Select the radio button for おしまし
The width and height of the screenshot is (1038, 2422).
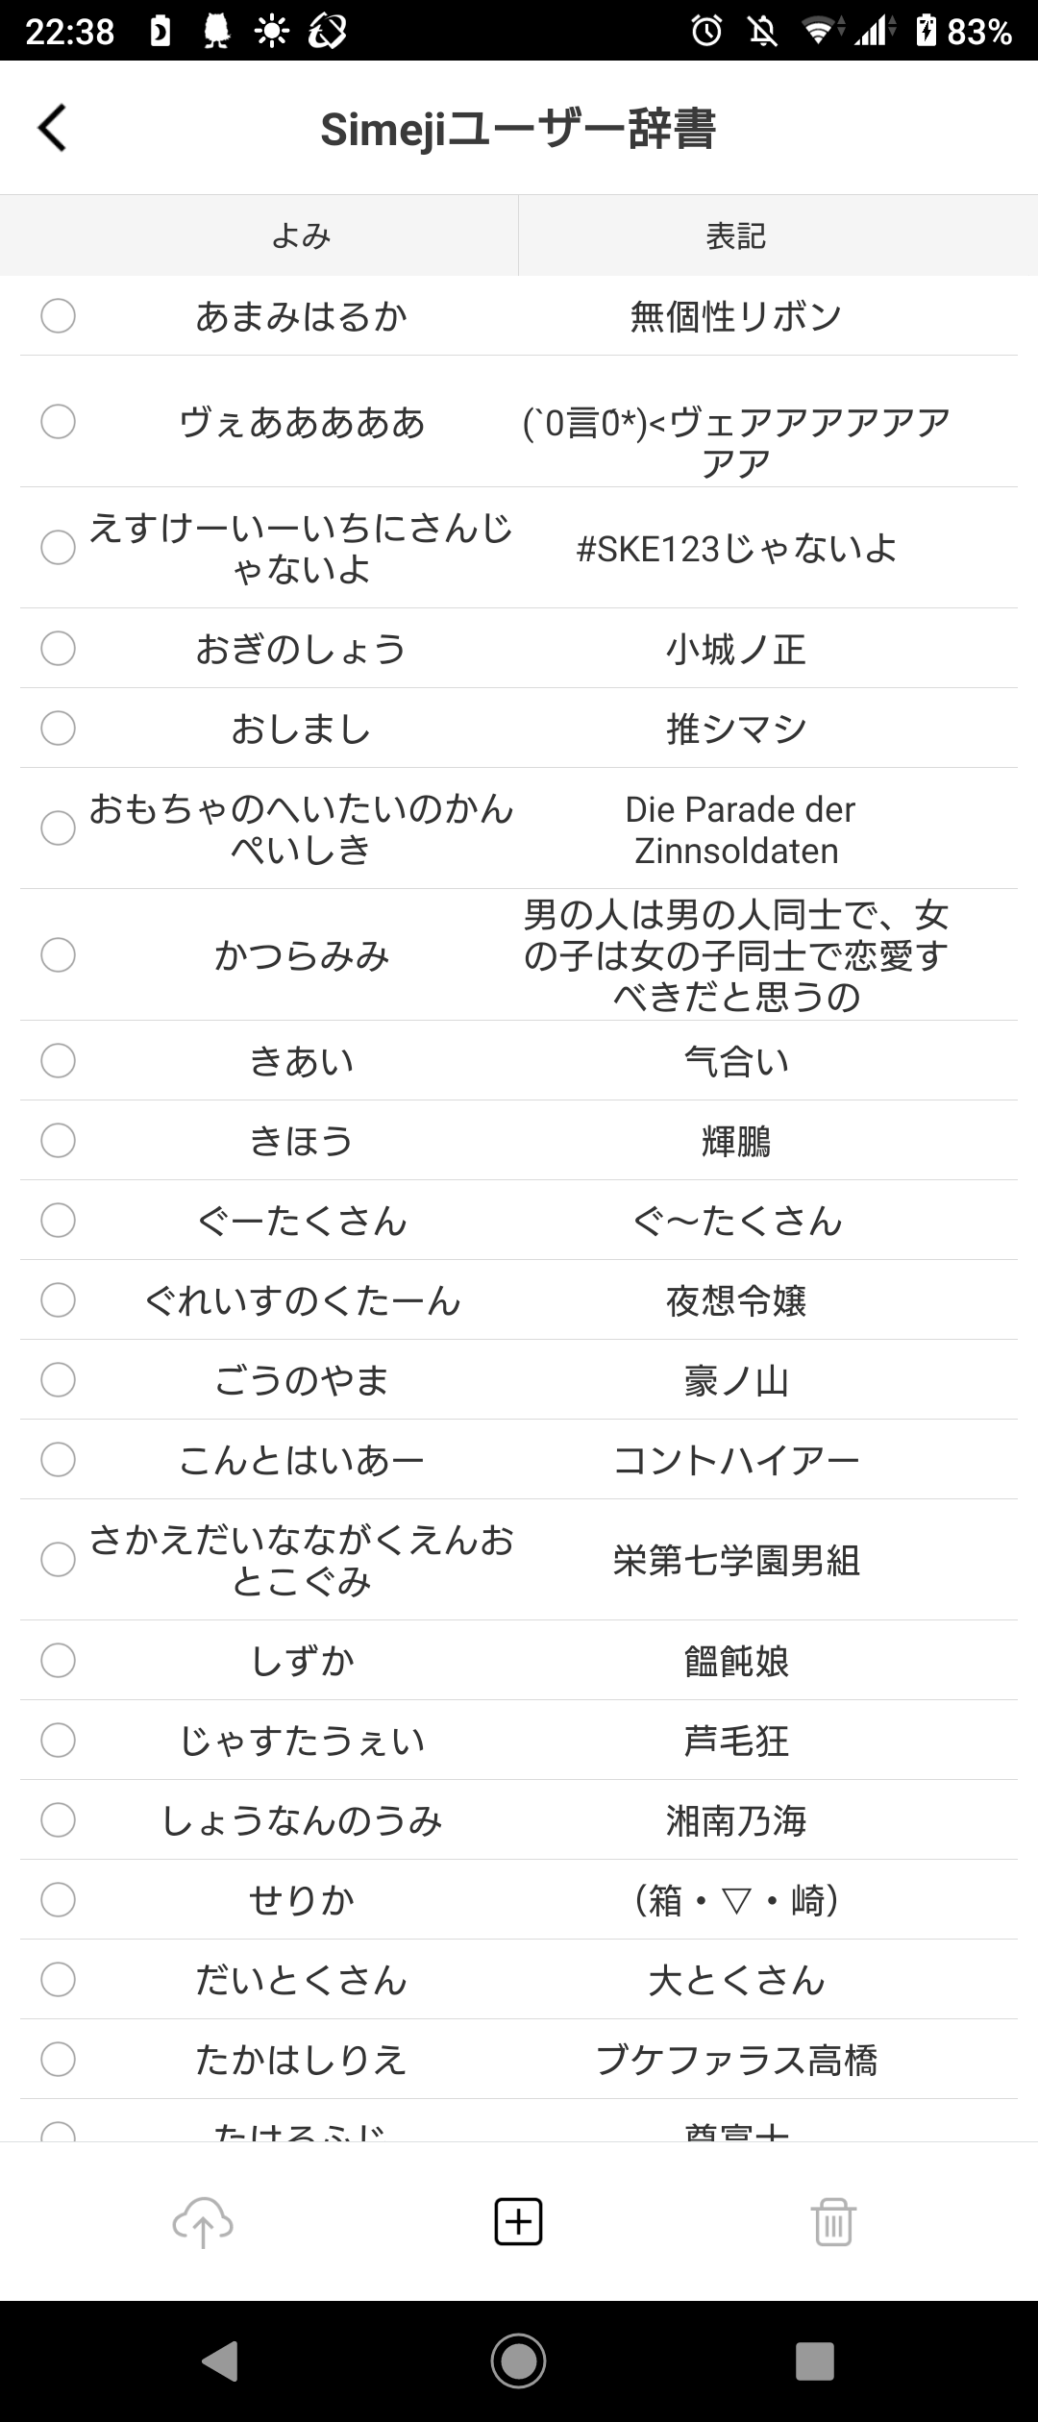(58, 728)
